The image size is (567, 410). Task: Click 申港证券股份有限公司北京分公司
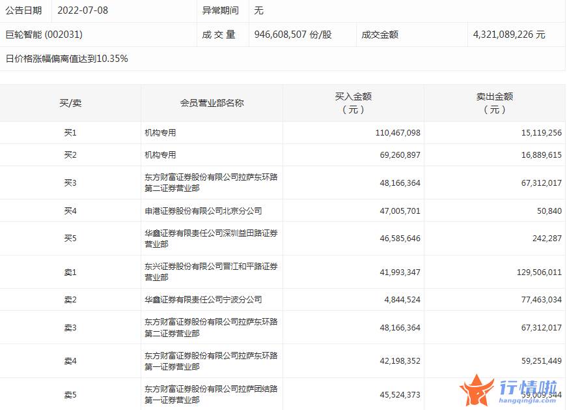pos(203,211)
